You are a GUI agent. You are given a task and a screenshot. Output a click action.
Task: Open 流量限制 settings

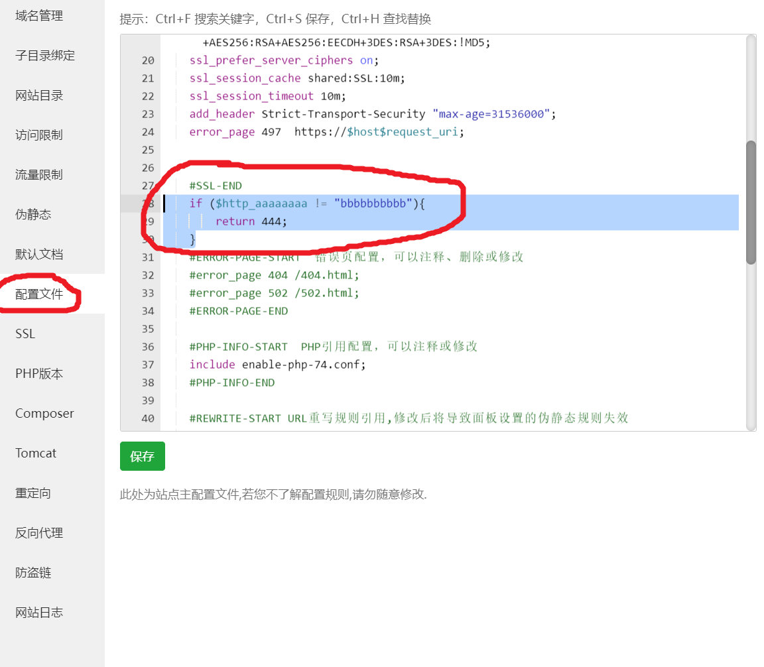click(39, 175)
